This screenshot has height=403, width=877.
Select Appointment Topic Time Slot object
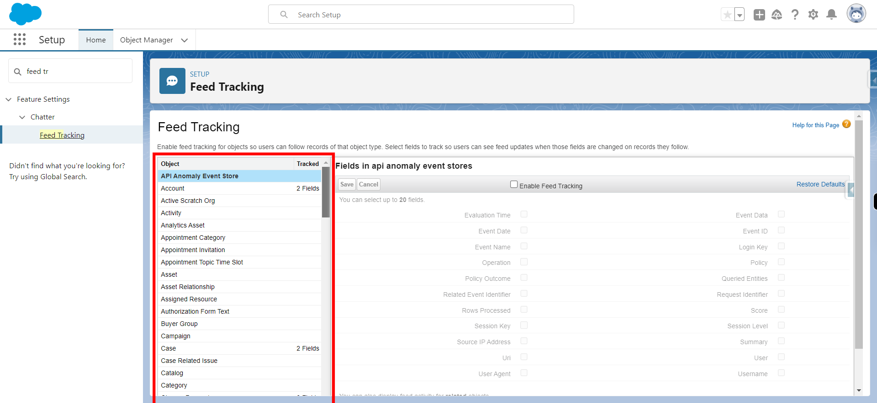239,262
